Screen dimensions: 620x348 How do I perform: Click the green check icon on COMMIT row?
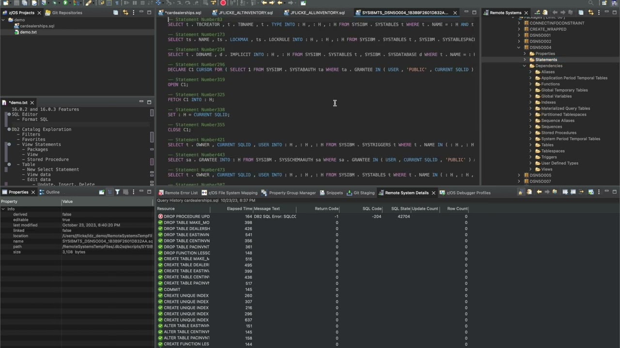click(x=160, y=290)
